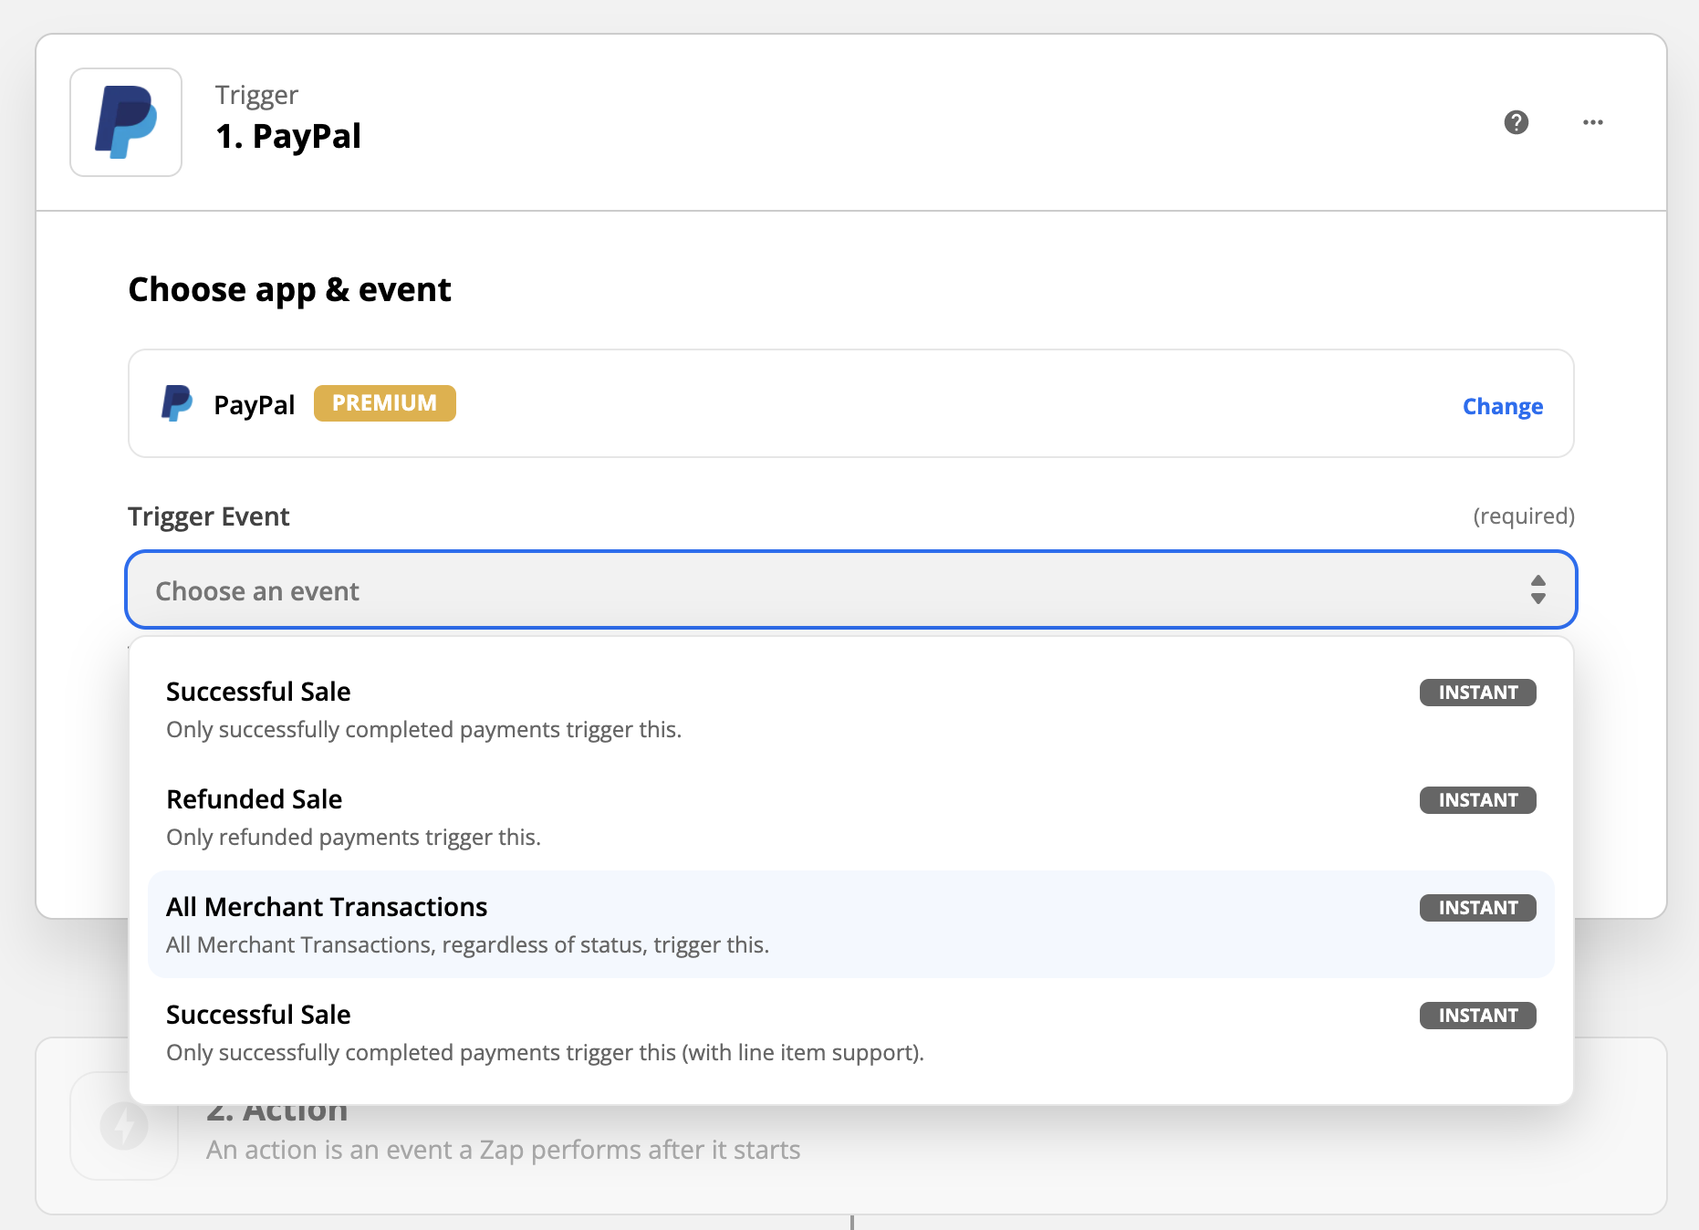The height and width of the screenshot is (1230, 1699).
Task: Open the Choose an event dropdown
Action: click(x=851, y=589)
